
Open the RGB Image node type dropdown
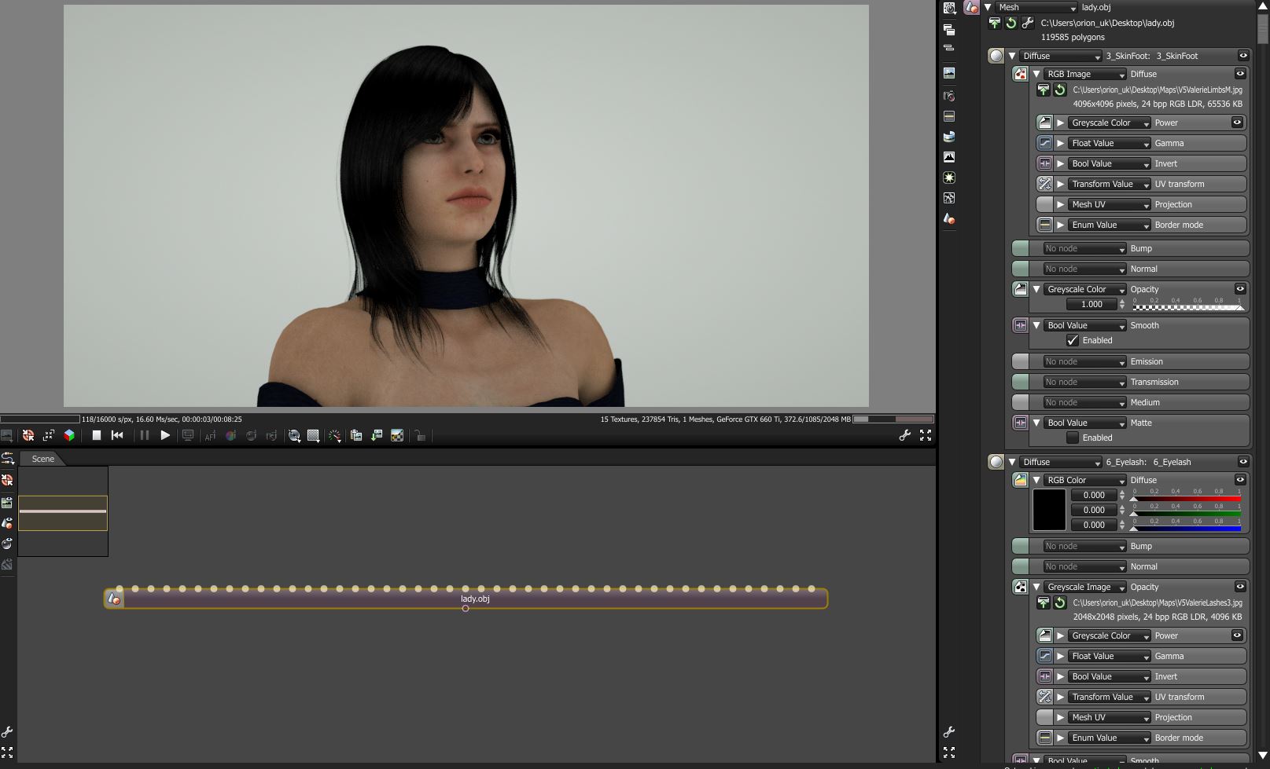pos(1085,74)
